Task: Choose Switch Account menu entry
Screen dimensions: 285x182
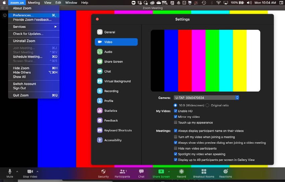Action: pos(34,84)
